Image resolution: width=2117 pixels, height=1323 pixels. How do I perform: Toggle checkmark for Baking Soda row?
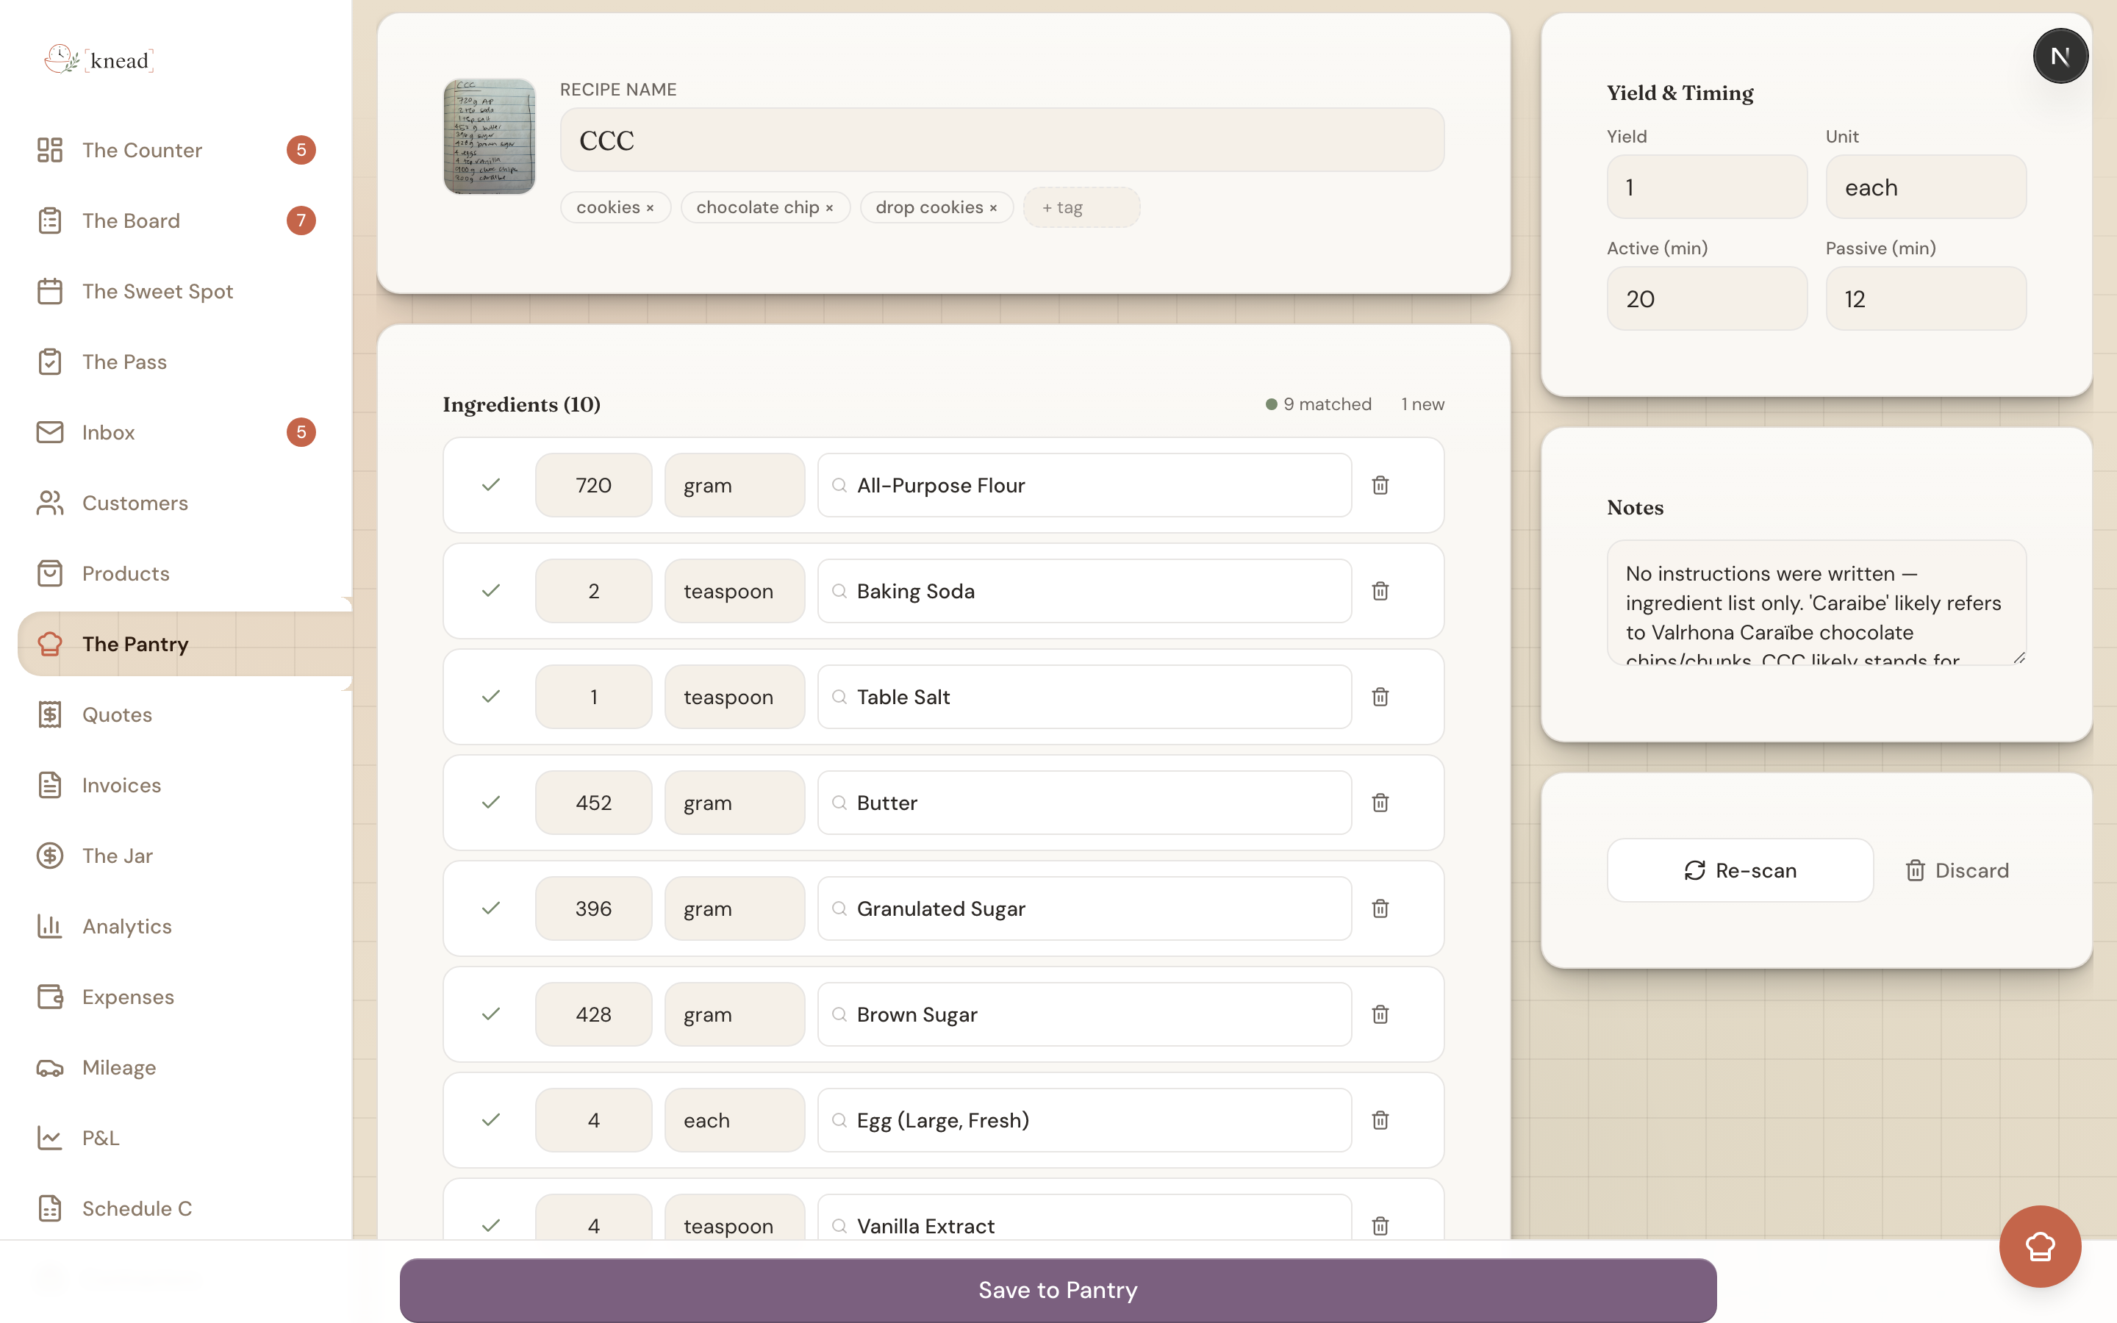[x=491, y=591]
